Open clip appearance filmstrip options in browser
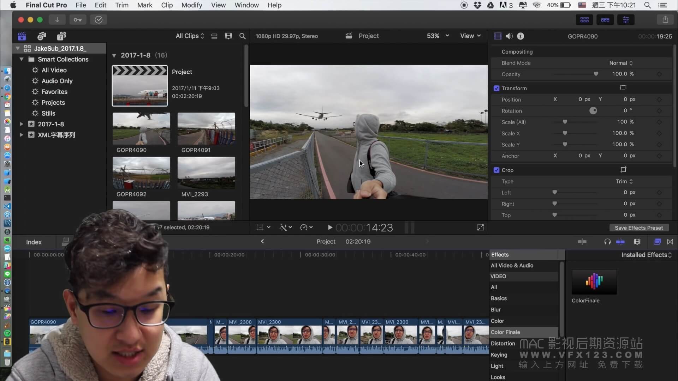Image resolution: width=678 pixels, height=381 pixels. click(228, 36)
